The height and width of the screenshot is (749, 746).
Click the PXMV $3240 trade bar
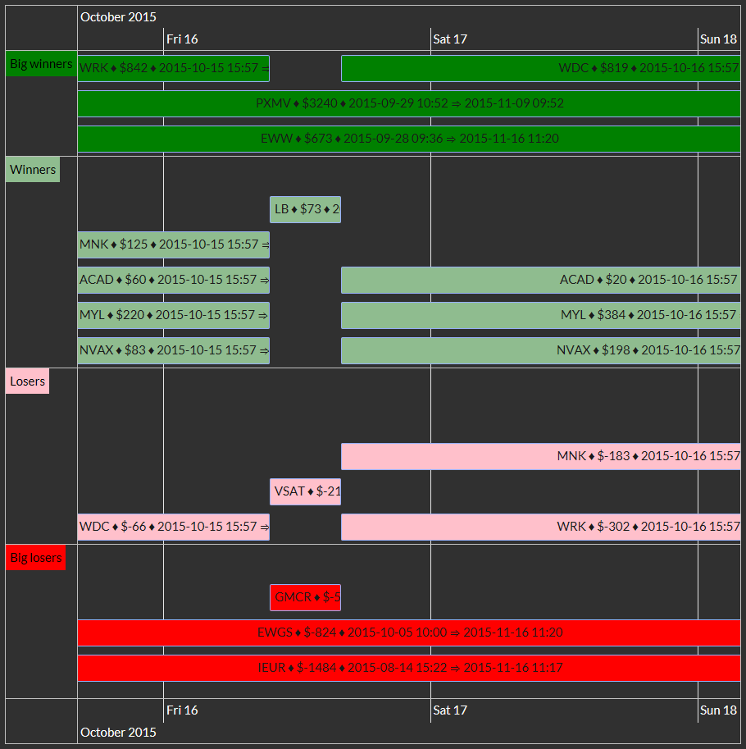point(409,103)
